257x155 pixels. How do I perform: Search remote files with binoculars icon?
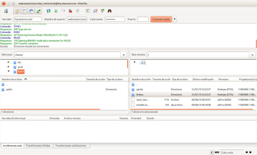[110, 11]
